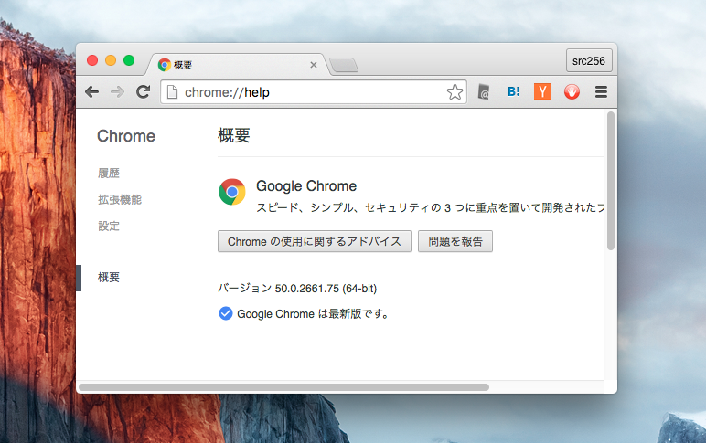Click the page icon in address bar

172,92
